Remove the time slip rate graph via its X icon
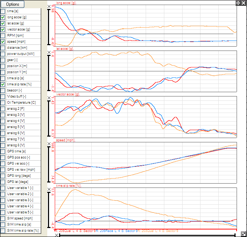 (x=49, y=190)
